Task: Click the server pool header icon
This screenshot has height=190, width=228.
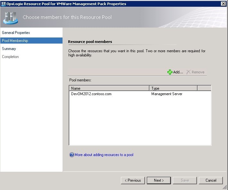Action: point(10,17)
